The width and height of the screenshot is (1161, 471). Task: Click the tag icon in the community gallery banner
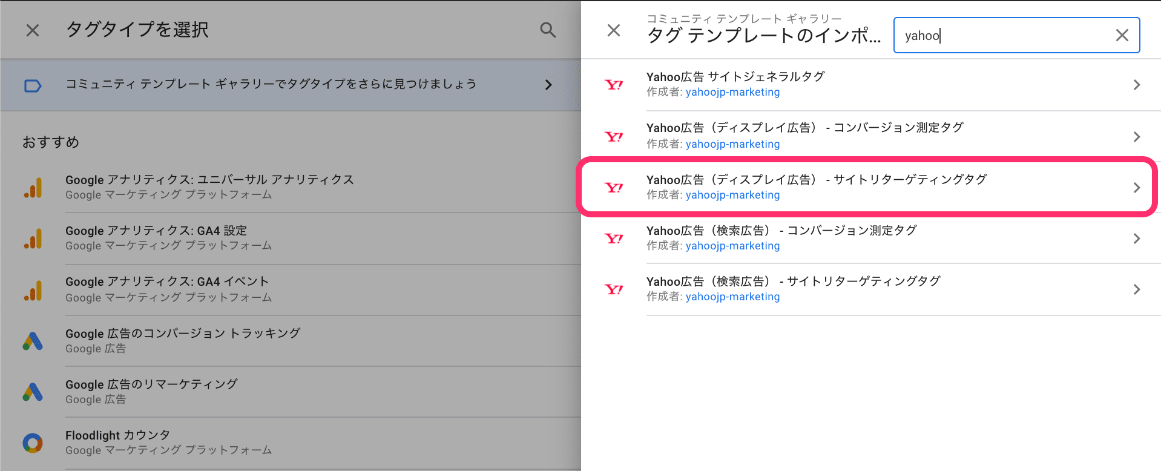pyautogui.click(x=33, y=85)
